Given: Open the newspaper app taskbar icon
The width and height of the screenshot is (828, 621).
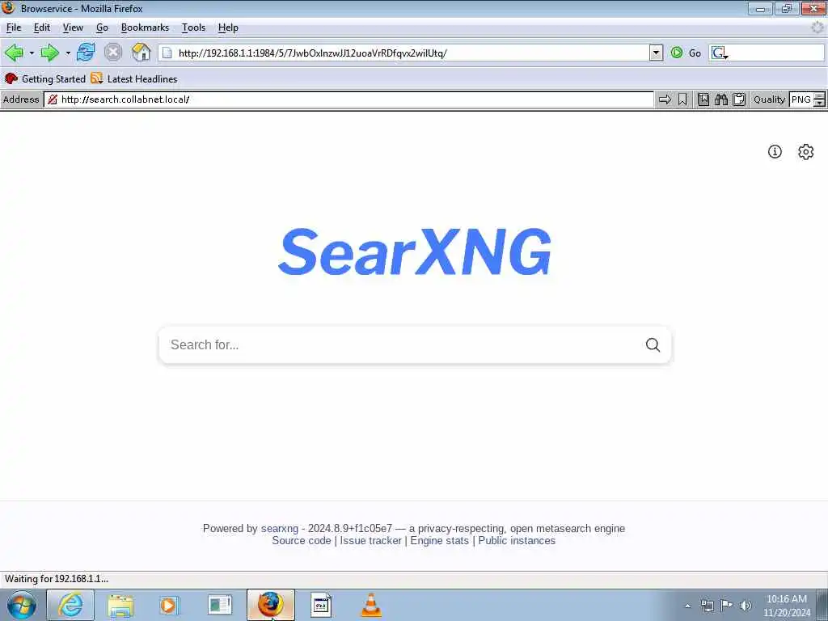Looking at the screenshot, I should (220, 605).
